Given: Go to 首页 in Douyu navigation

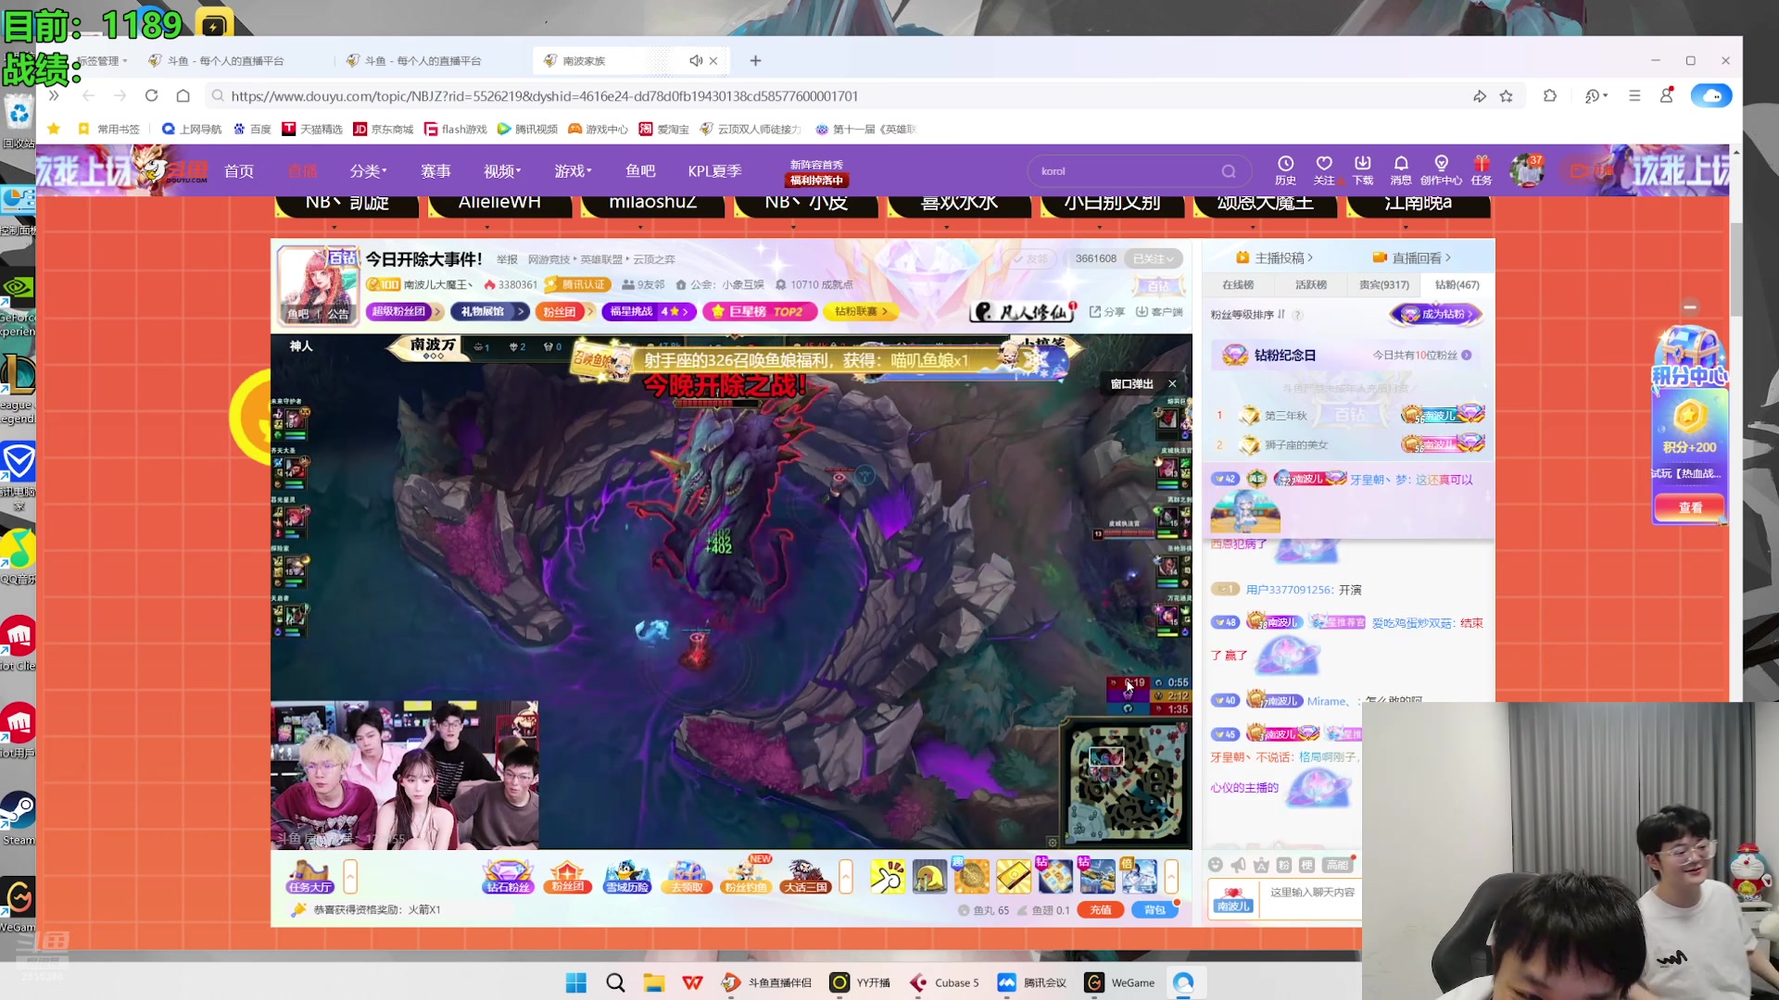Looking at the screenshot, I should point(239,171).
